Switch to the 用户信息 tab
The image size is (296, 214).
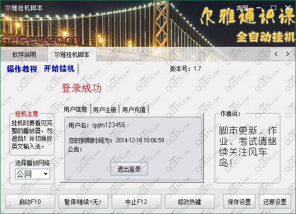coord(76,110)
